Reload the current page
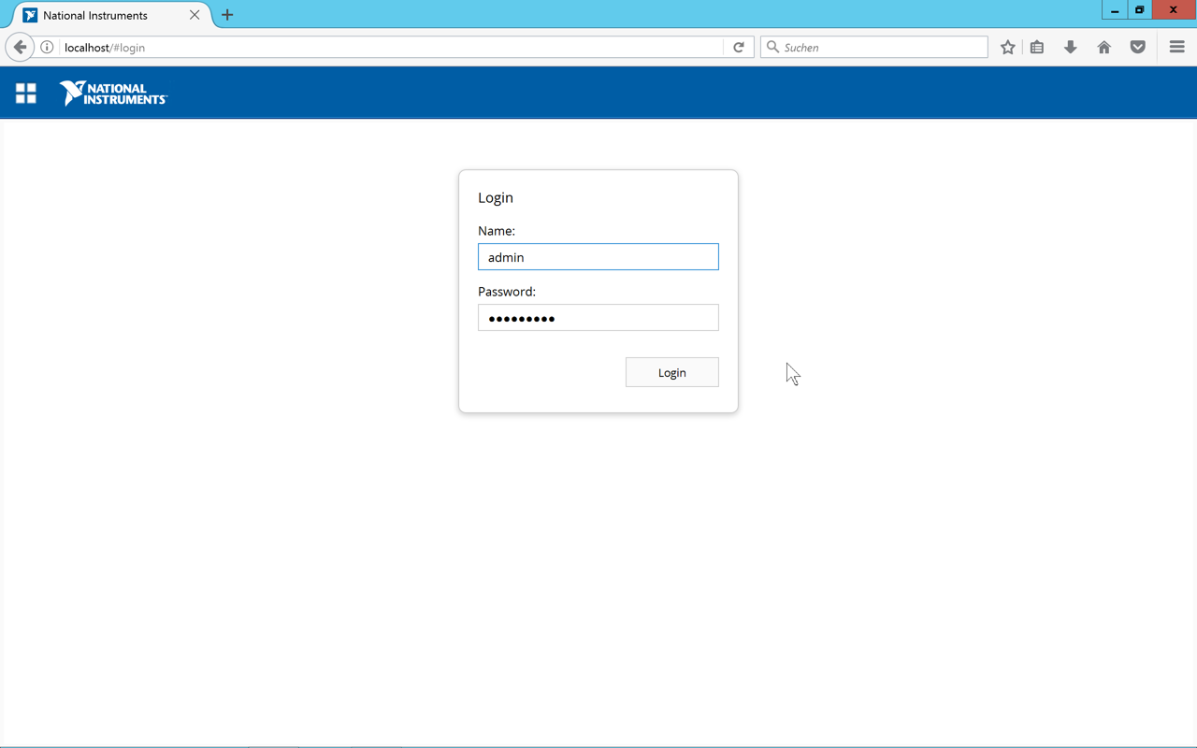The width and height of the screenshot is (1197, 748). pyautogui.click(x=739, y=47)
